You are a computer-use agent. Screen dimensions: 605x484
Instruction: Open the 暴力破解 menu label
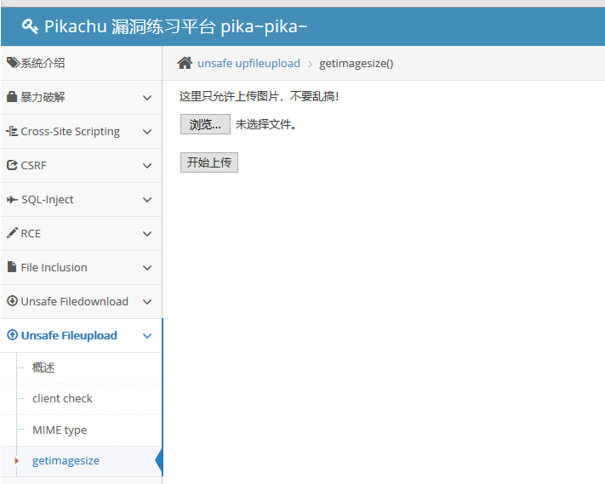coord(43,97)
